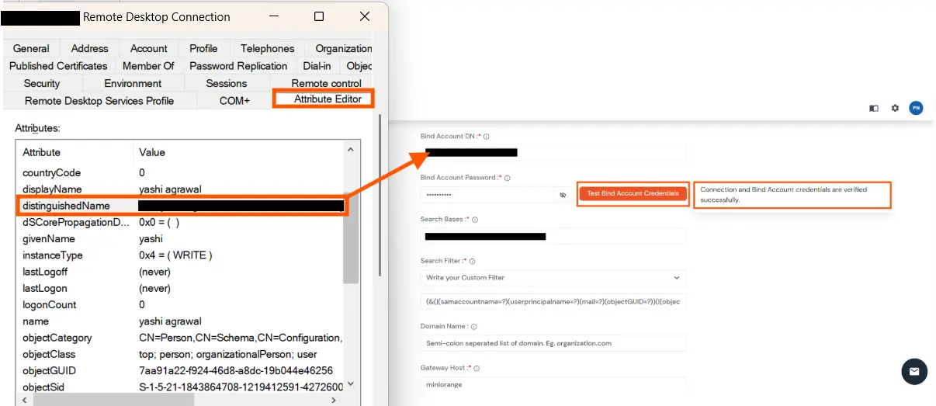
Task: Select the objectCategory attribute row
Action: pos(180,338)
